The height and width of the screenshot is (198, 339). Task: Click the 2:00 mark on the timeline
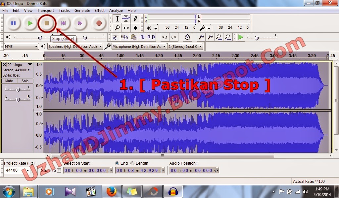(x=197, y=55)
